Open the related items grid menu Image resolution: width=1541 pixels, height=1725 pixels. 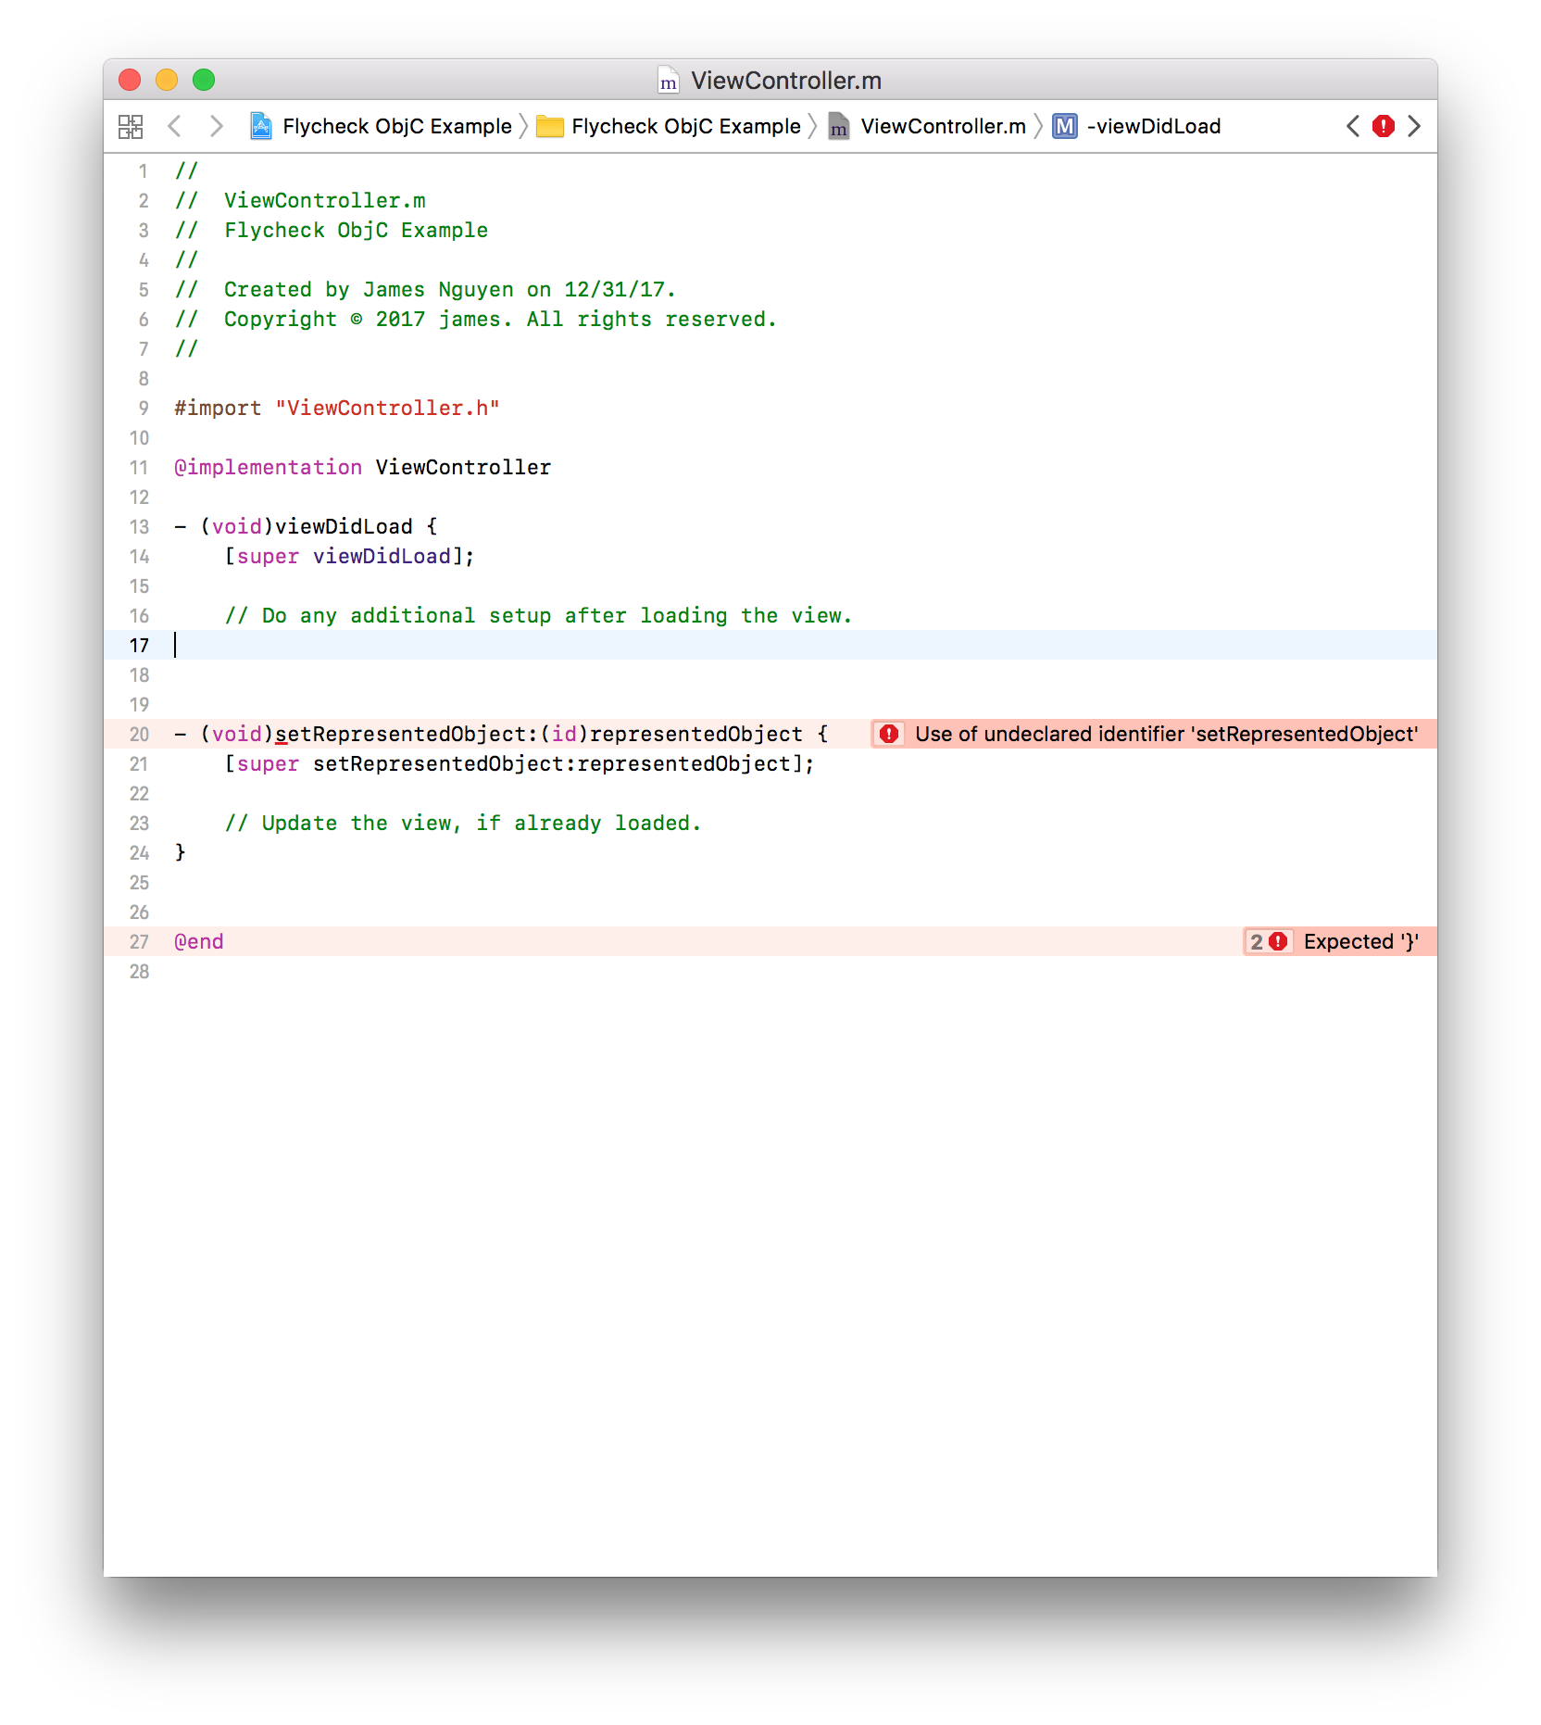131,126
